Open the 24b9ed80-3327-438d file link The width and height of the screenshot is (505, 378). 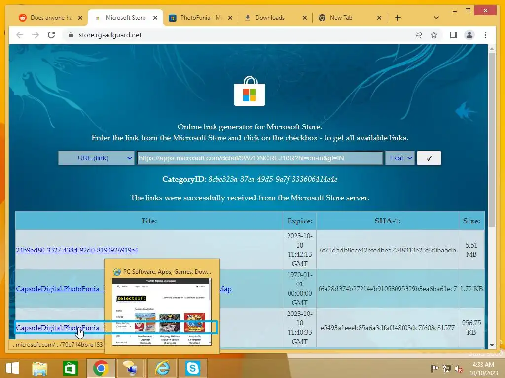pyautogui.click(x=77, y=250)
